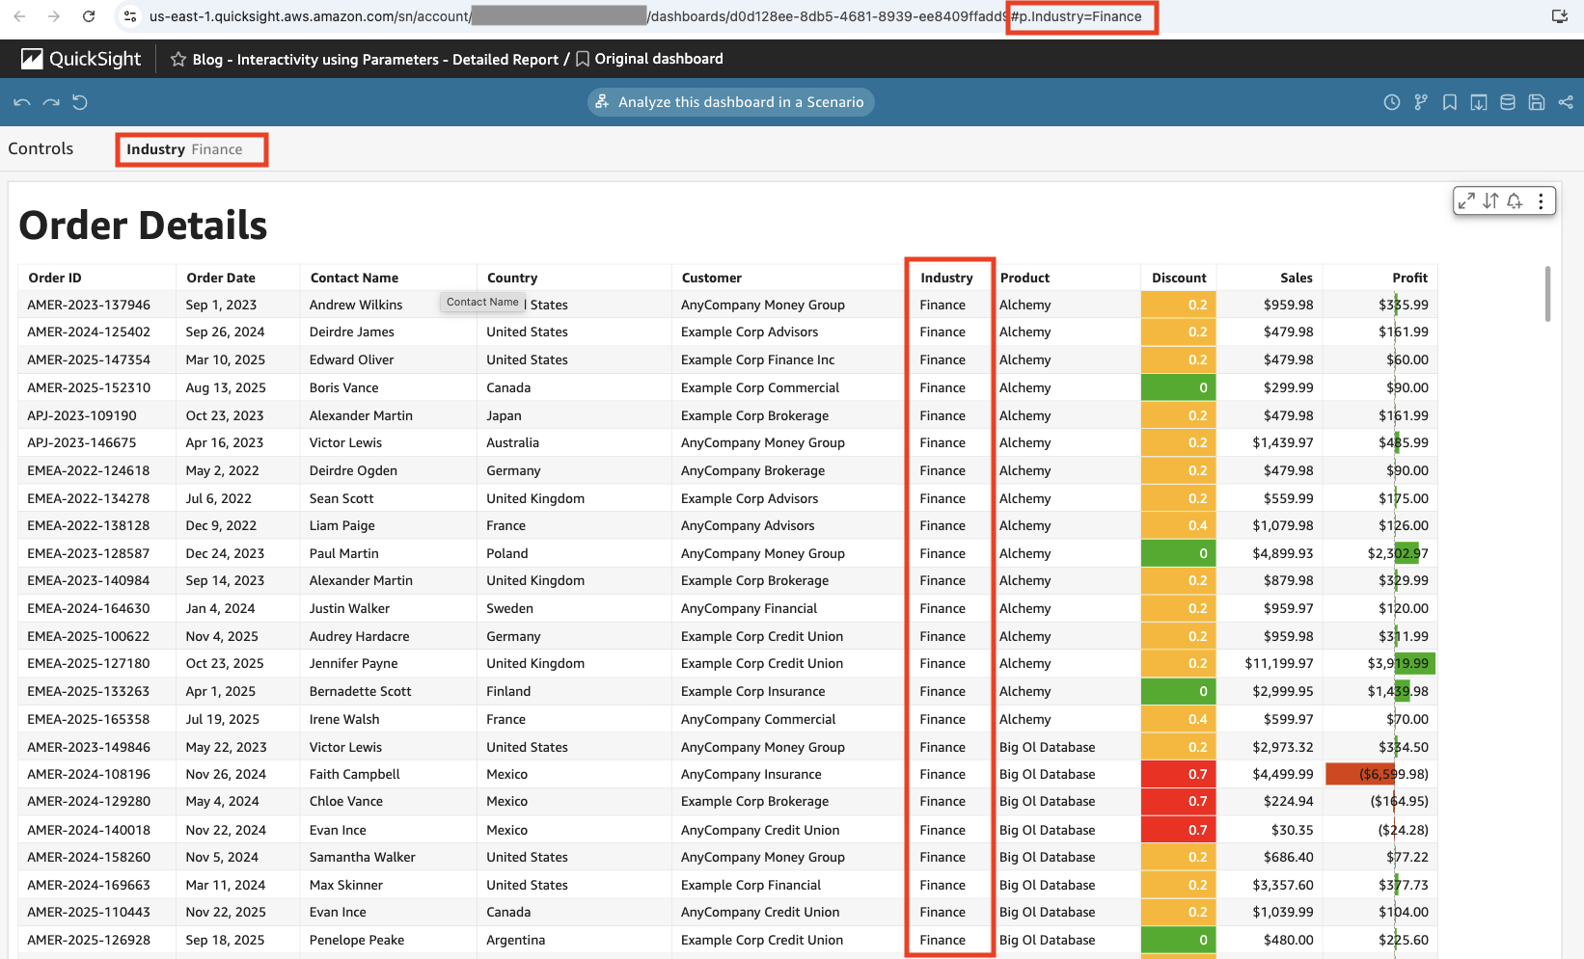The image size is (1584, 959).
Task: Click the install app icon in address bar
Action: tap(1559, 16)
